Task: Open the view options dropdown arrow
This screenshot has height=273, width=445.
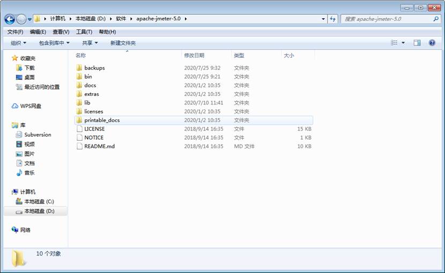Action: (x=403, y=43)
